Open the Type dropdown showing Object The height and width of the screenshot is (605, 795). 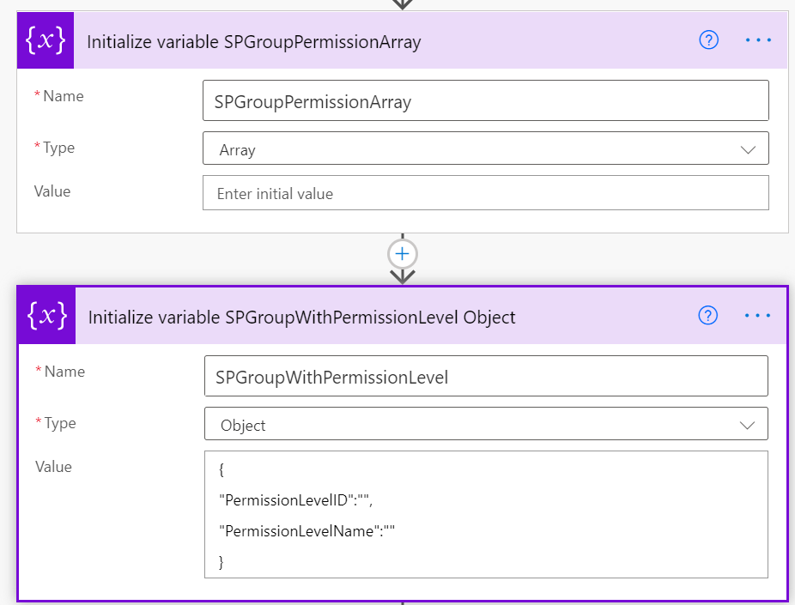485,423
